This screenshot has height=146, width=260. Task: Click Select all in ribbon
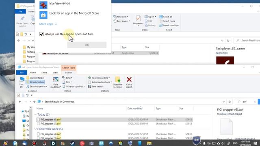point(166,17)
